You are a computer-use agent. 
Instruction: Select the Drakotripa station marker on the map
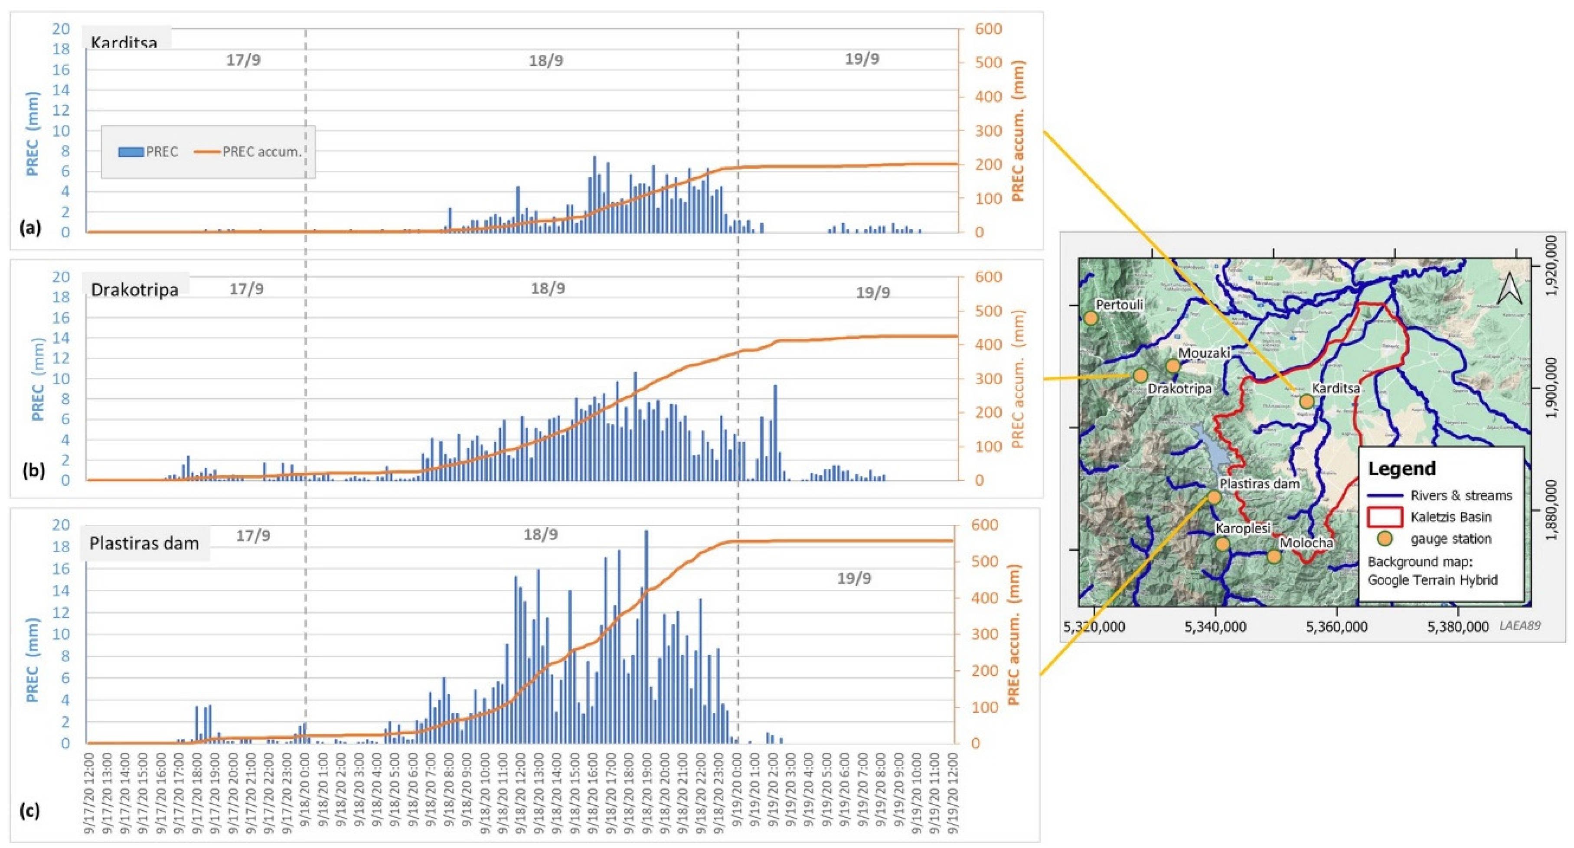[x=1140, y=375]
